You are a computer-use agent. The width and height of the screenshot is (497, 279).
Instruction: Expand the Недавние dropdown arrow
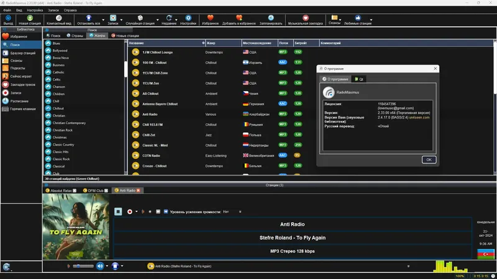[176, 20]
